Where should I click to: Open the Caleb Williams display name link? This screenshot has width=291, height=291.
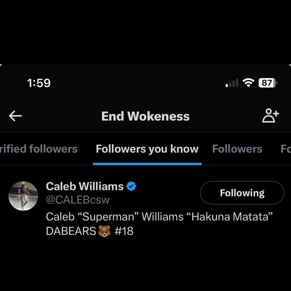coord(85,186)
